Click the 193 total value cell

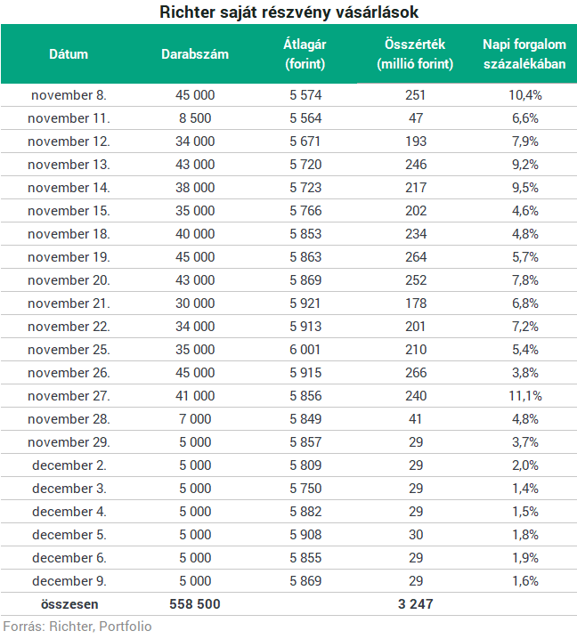416,142
